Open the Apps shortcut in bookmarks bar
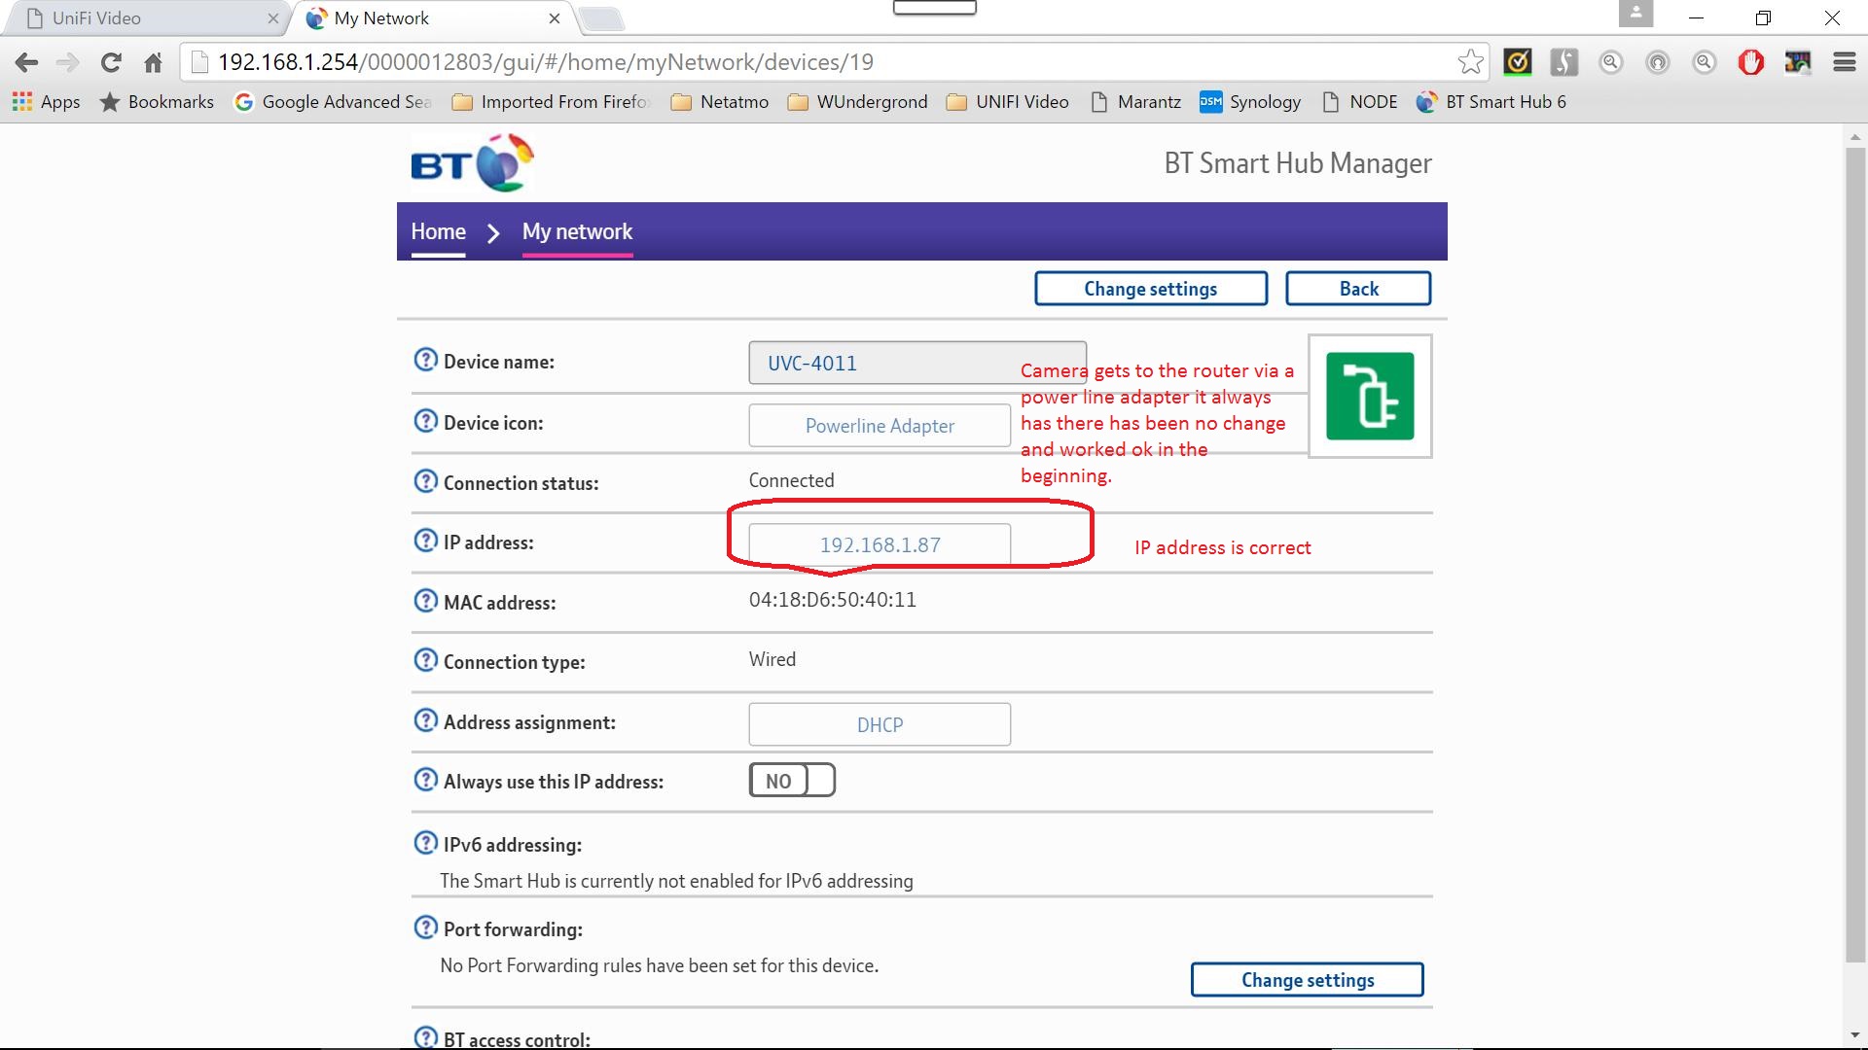Image resolution: width=1868 pixels, height=1050 pixels. (x=46, y=102)
